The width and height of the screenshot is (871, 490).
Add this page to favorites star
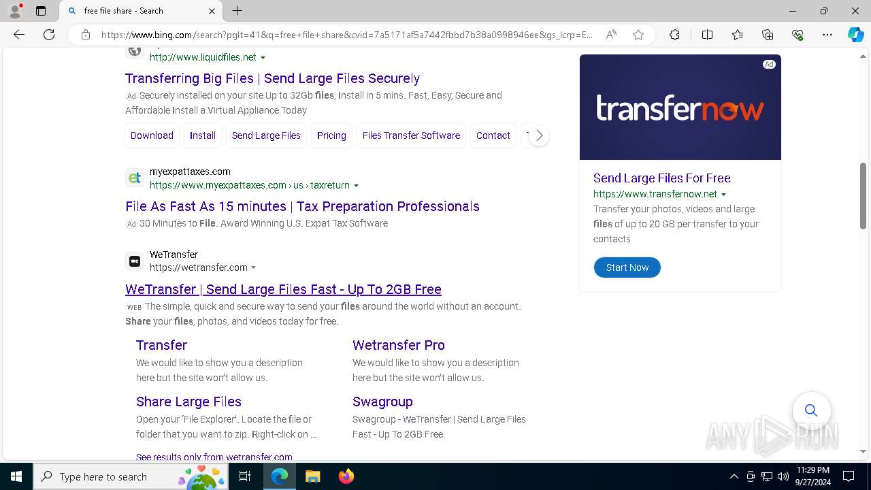[638, 35]
